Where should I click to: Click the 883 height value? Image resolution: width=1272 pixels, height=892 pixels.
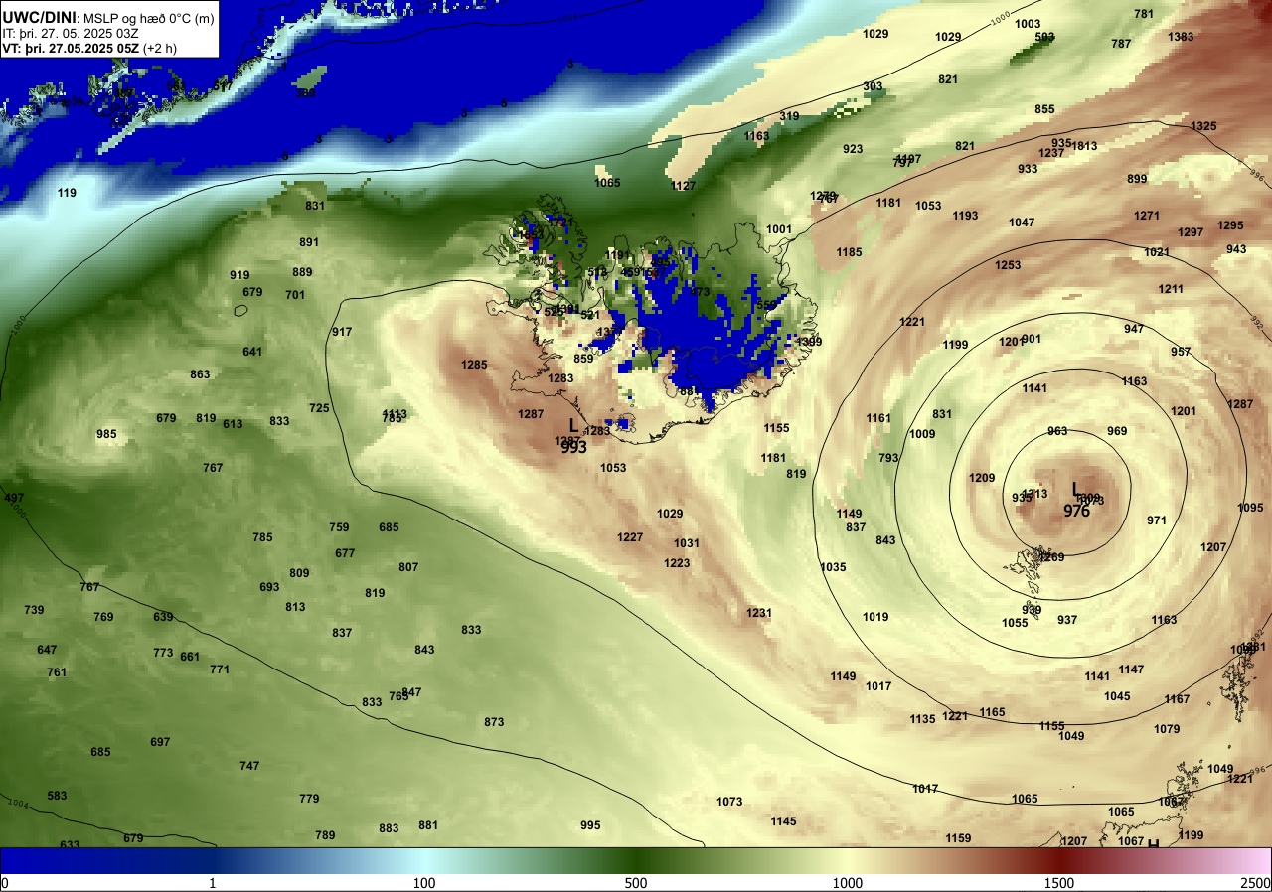coord(389,828)
